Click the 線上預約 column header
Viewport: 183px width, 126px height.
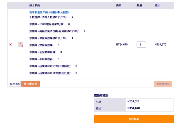[35, 5]
